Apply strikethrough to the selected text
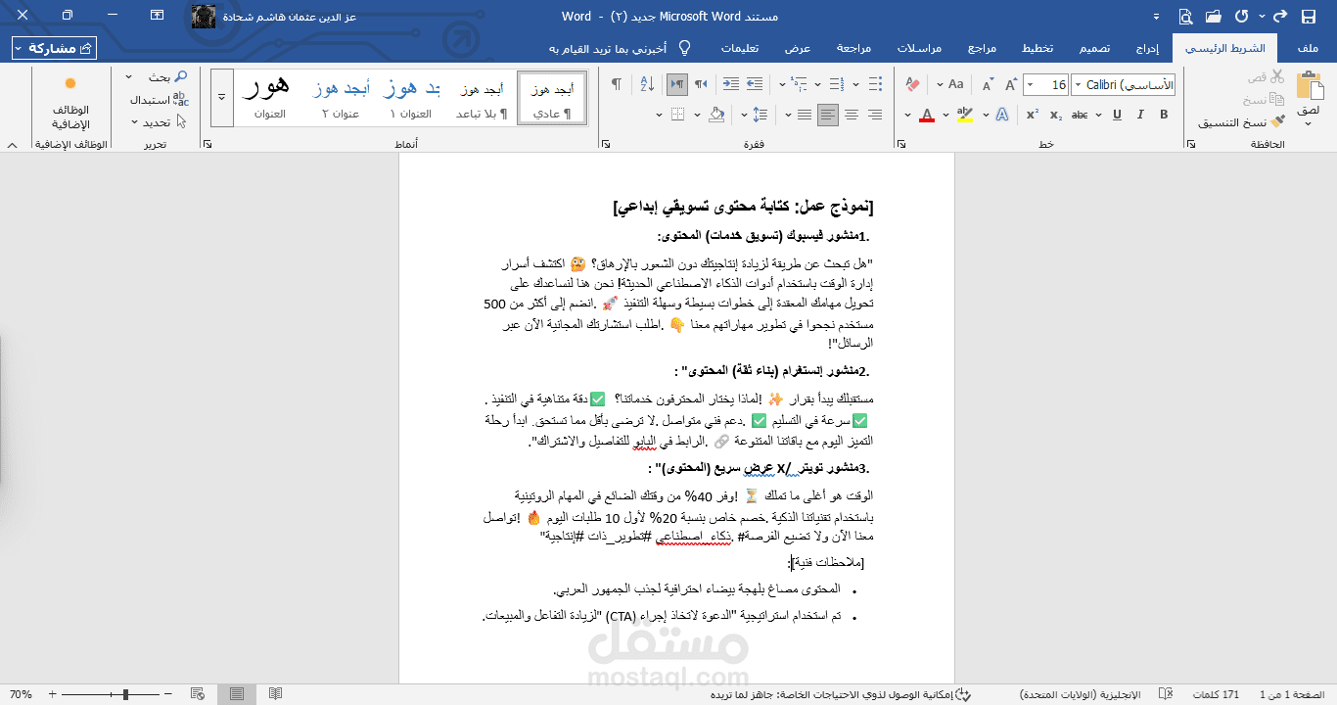 [x=1080, y=115]
